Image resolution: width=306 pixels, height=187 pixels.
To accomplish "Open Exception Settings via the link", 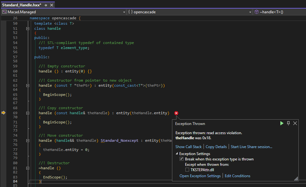I will pos(200,176).
